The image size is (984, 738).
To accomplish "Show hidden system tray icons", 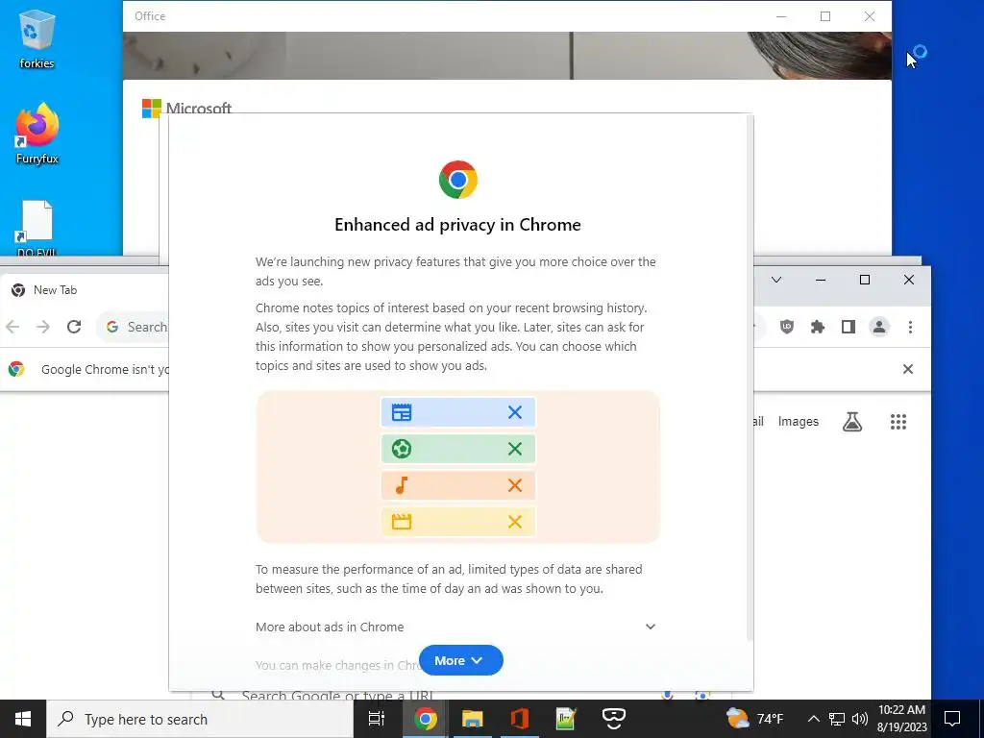I will click(813, 719).
